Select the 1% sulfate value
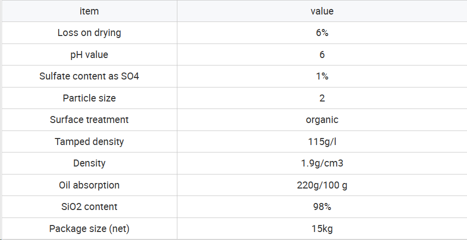Viewport: 467px width, 240px height. click(x=322, y=76)
